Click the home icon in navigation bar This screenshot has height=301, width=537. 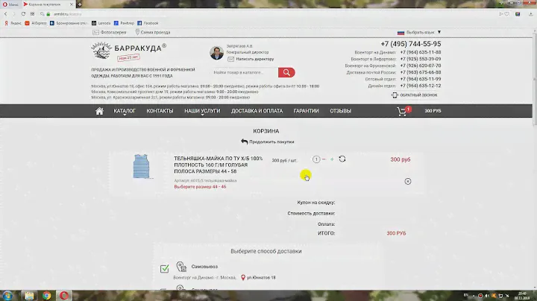pyautogui.click(x=99, y=111)
